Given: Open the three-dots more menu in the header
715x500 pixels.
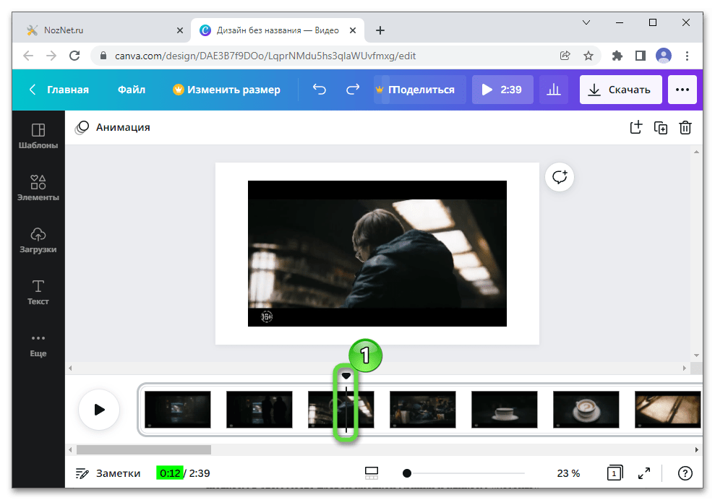Looking at the screenshot, I should pyautogui.click(x=682, y=90).
